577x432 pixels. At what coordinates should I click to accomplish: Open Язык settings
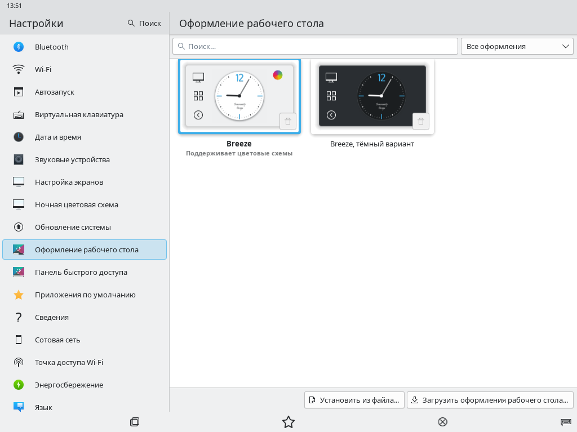(x=85, y=407)
